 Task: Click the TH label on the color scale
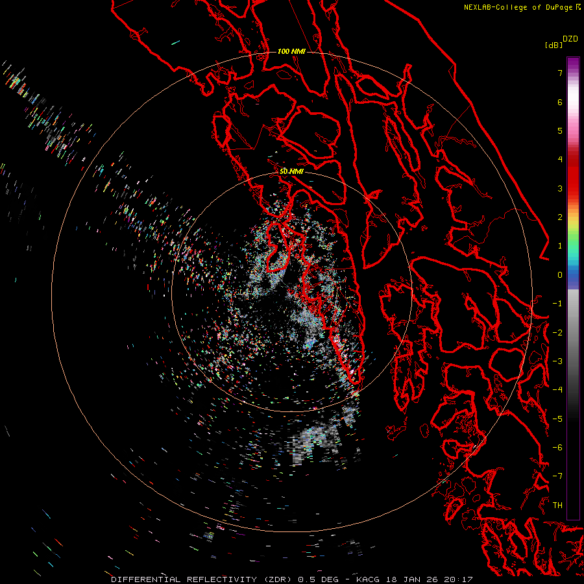557,505
